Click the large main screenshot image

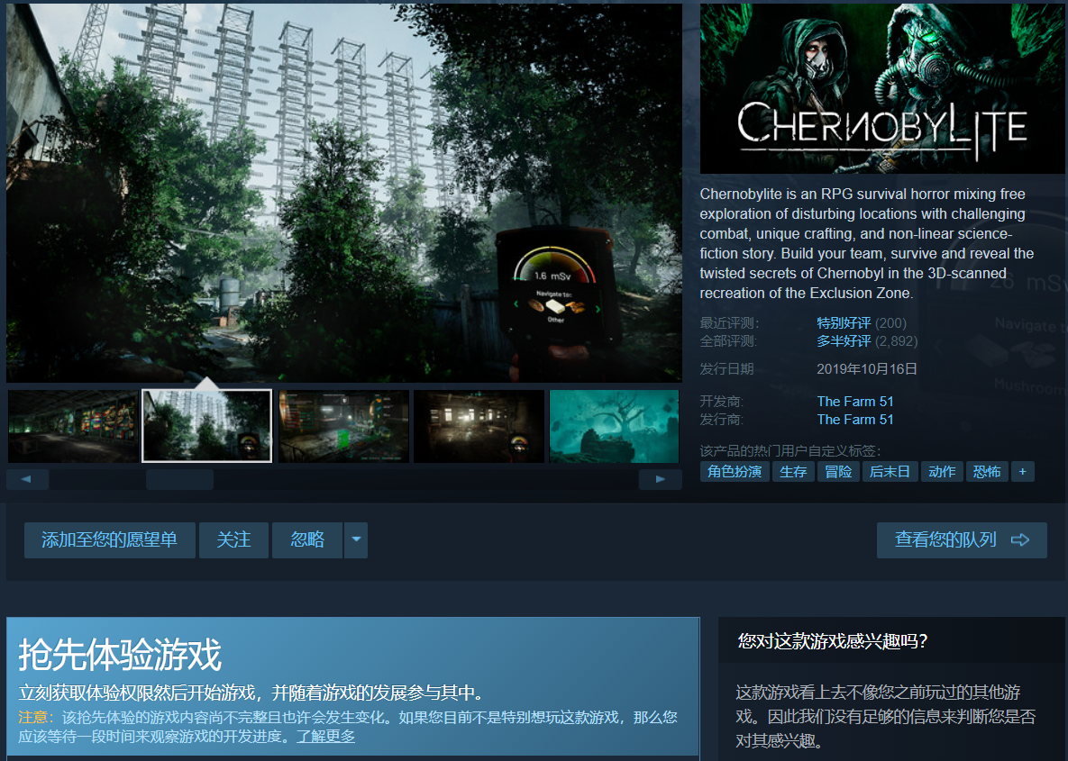point(344,193)
